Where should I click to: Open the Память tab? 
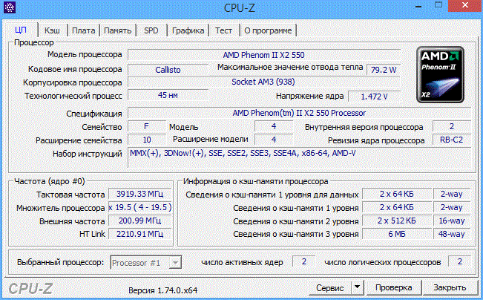tap(118, 30)
